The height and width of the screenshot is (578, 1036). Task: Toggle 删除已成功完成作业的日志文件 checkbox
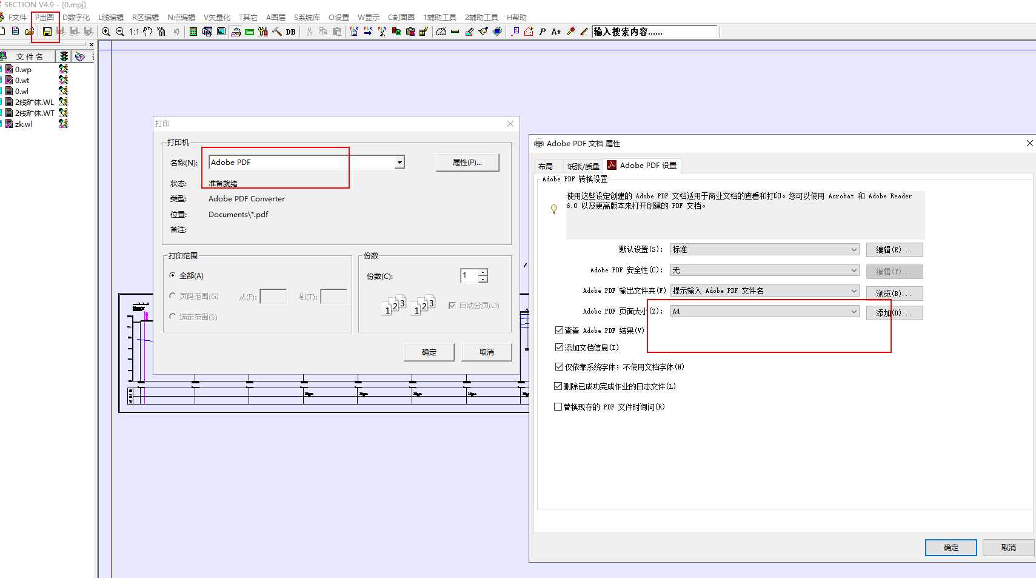coord(558,386)
